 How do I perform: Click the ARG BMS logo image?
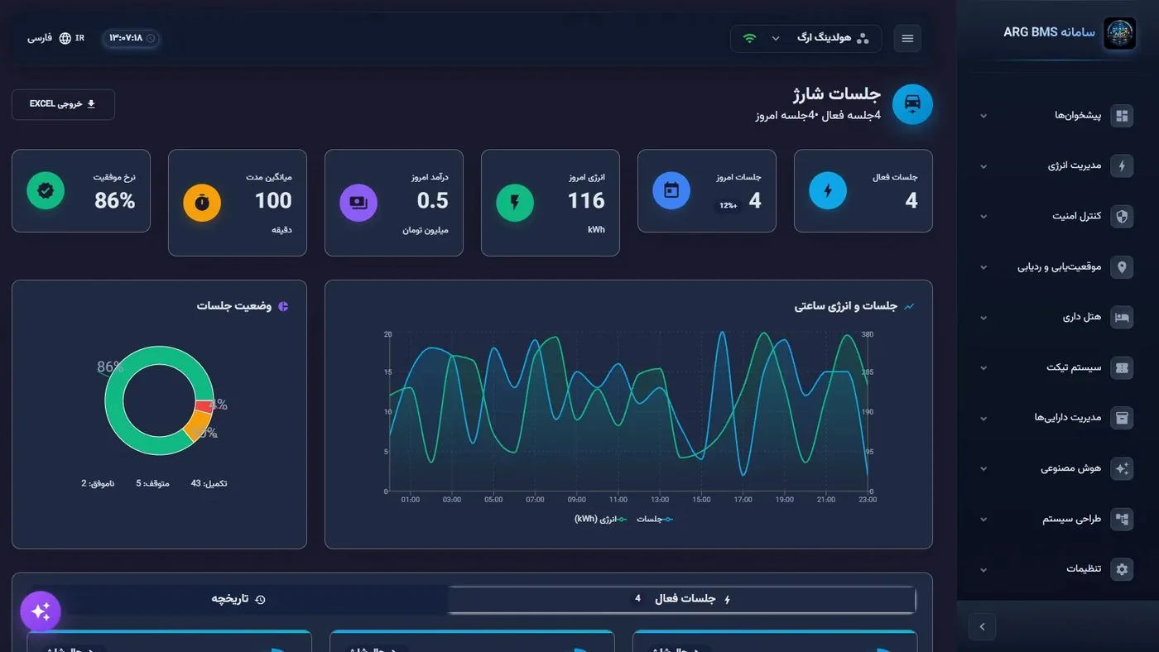point(1119,34)
